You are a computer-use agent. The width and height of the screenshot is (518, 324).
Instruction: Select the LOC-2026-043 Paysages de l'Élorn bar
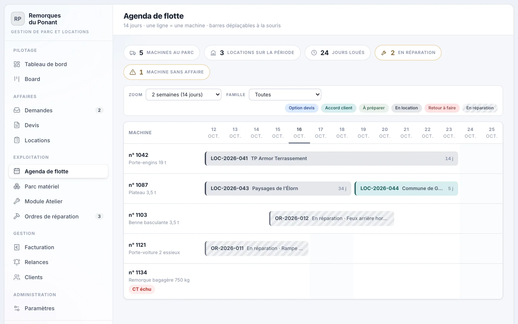(278, 188)
